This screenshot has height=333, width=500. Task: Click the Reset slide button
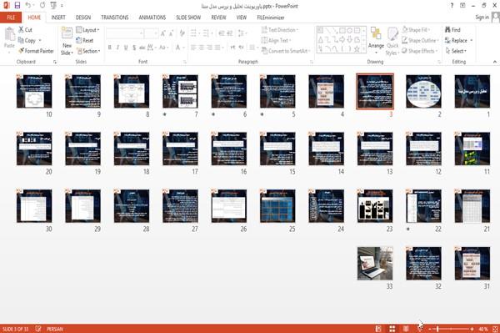tap(85, 41)
